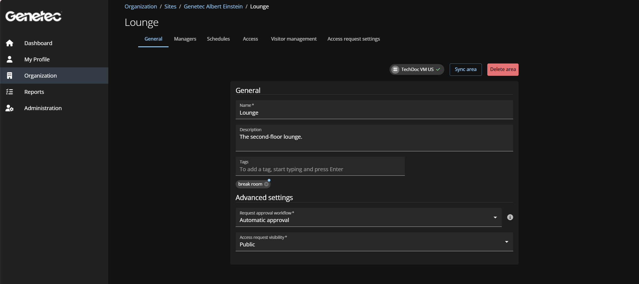
Task: Click the Organization building icon
Action: point(10,76)
